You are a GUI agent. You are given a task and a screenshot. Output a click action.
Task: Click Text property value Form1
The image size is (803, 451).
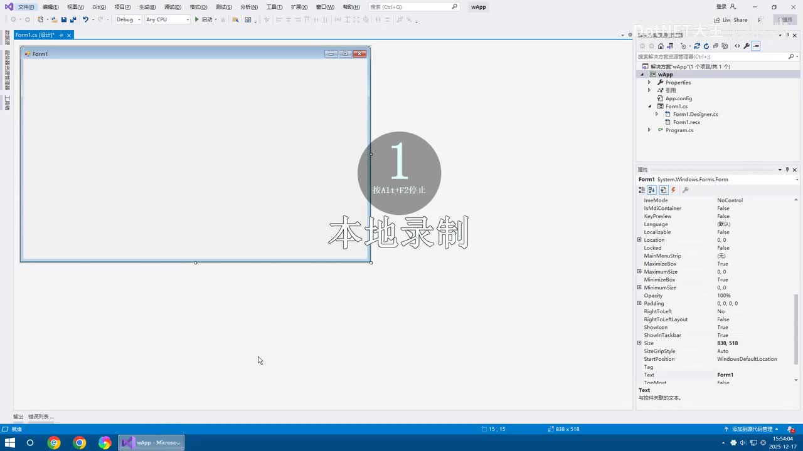[725, 375]
